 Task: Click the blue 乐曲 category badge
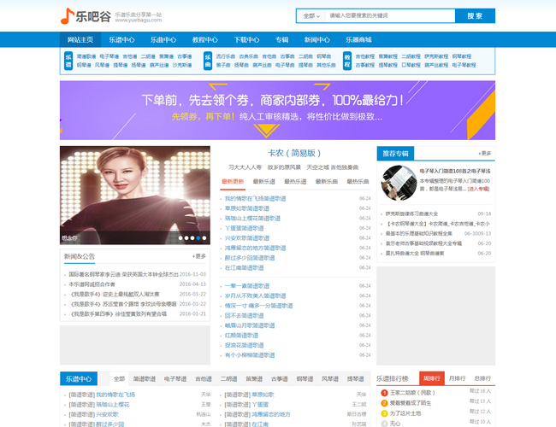pyautogui.click(x=208, y=61)
